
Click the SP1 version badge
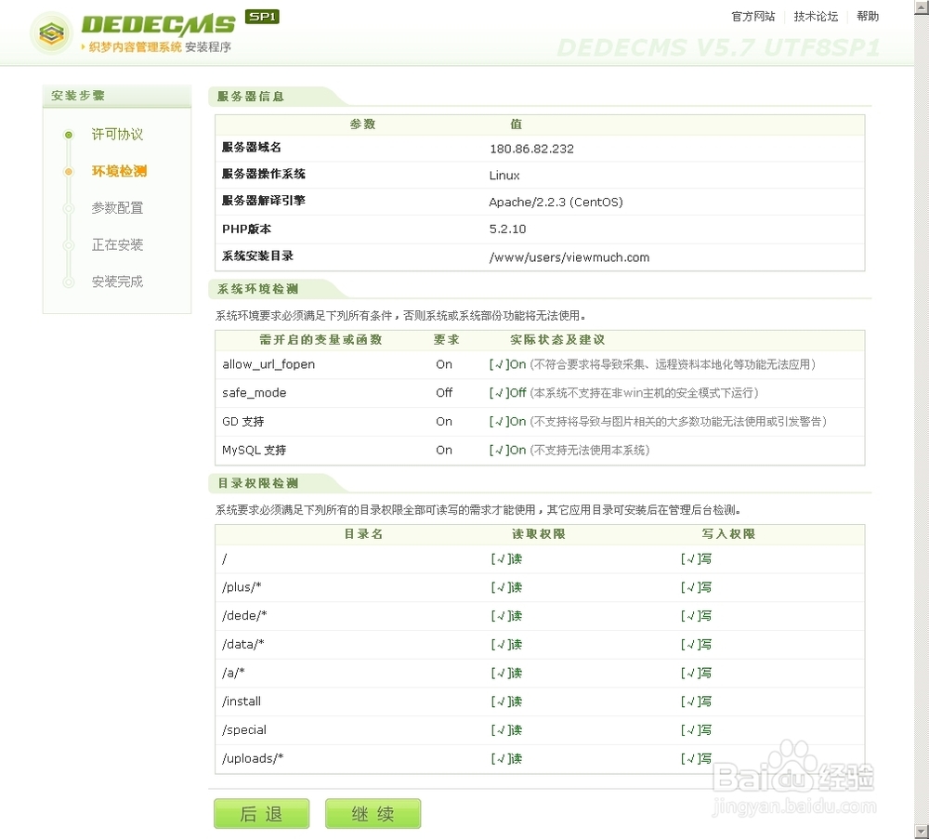pos(263,17)
